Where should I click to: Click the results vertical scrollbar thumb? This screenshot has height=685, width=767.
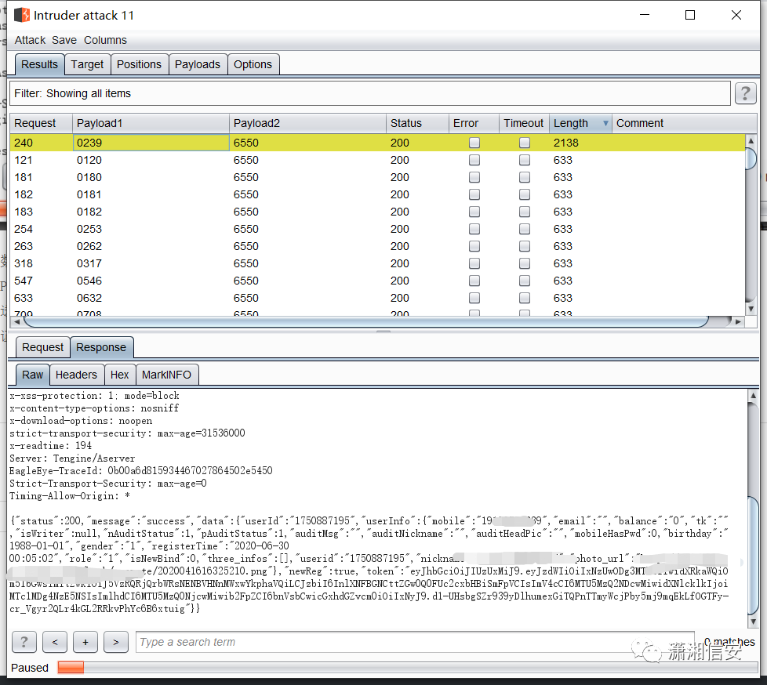751,158
